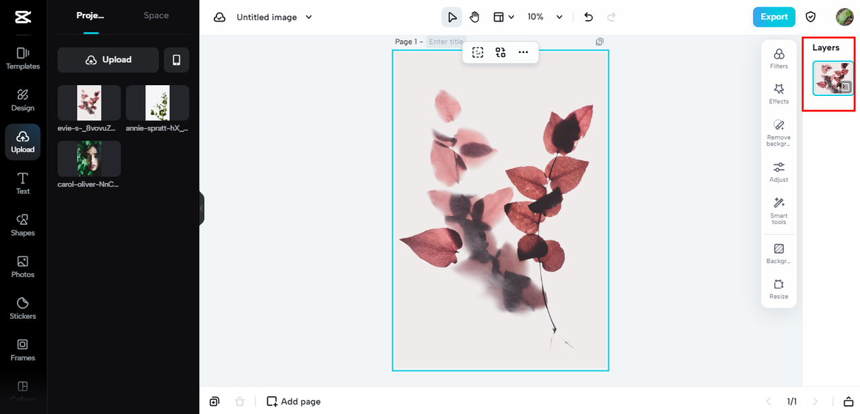Go to the previous page arrow
Image resolution: width=860 pixels, height=414 pixels.
tap(769, 401)
